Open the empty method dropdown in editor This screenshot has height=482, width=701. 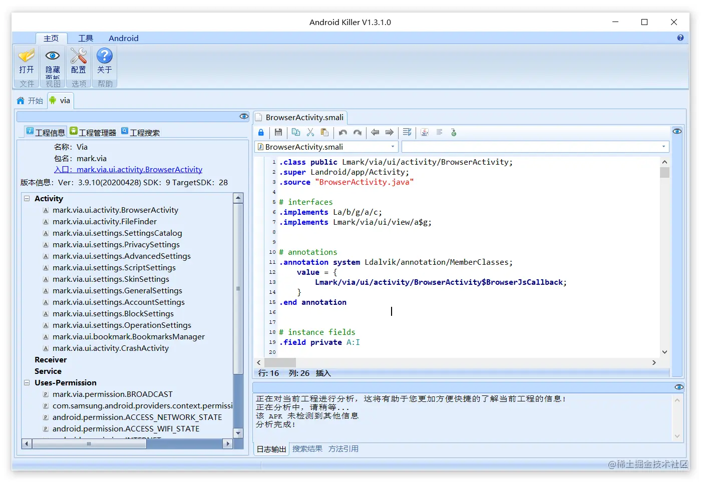coord(663,147)
